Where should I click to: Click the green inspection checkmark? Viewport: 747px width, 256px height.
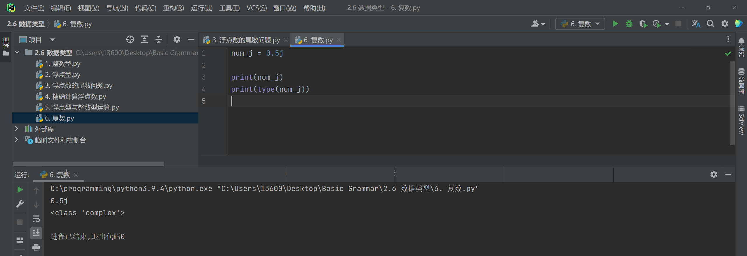pyautogui.click(x=728, y=54)
